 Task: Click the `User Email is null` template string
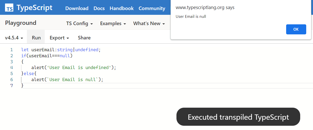click(73, 80)
